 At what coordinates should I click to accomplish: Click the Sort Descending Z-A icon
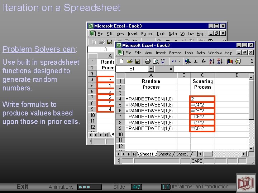click(220, 61)
